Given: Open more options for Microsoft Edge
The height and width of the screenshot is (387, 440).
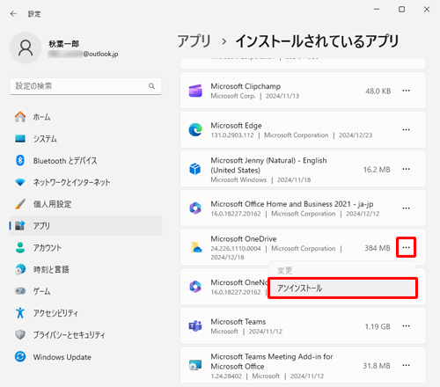Looking at the screenshot, I should click(406, 129).
